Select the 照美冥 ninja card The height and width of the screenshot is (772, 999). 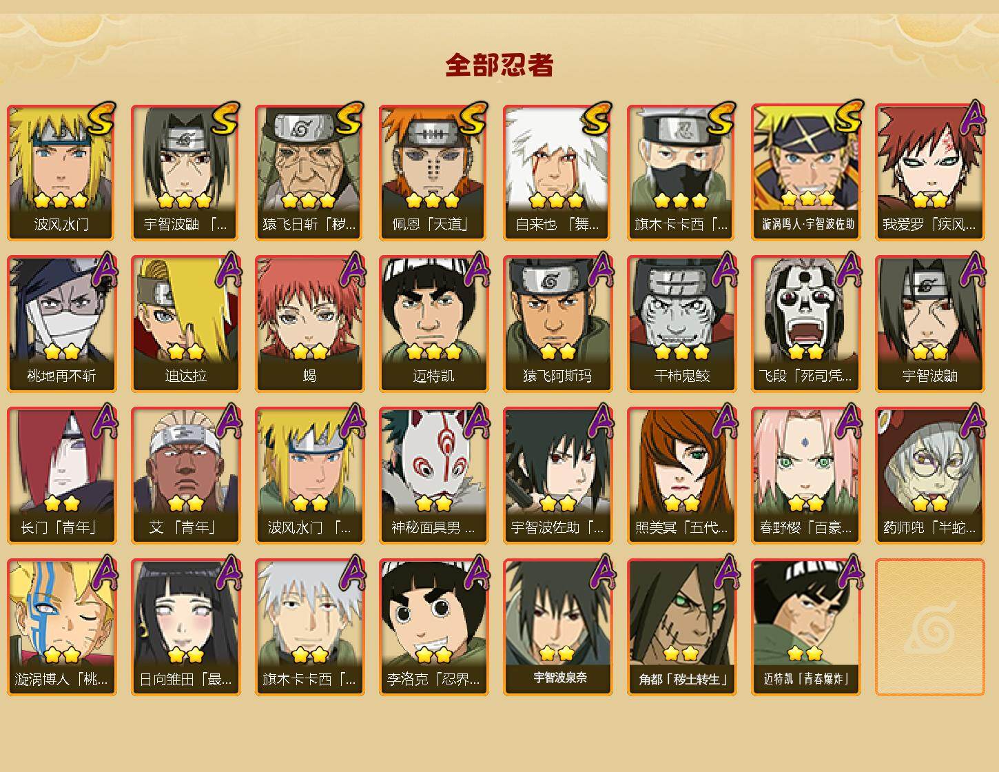(x=681, y=476)
